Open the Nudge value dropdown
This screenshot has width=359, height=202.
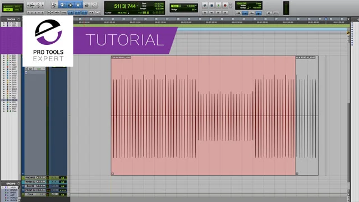[x=196, y=10]
